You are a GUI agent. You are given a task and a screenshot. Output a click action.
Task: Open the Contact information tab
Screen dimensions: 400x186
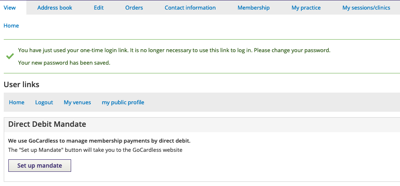190,8
